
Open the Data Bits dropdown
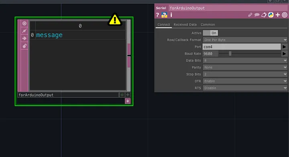point(245,60)
